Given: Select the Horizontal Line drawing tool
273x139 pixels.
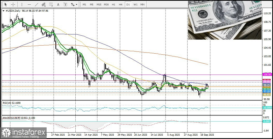Looking at the screenshot, I should click(29, 4).
